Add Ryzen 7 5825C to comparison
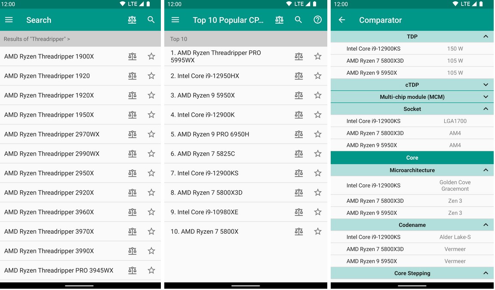The image size is (495, 290). pyautogui.click(x=298, y=154)
